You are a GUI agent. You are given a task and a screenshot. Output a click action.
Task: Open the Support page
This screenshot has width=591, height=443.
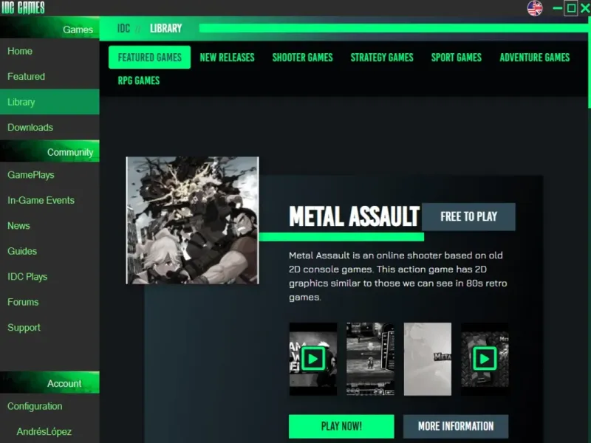click(x=49, y=327)
